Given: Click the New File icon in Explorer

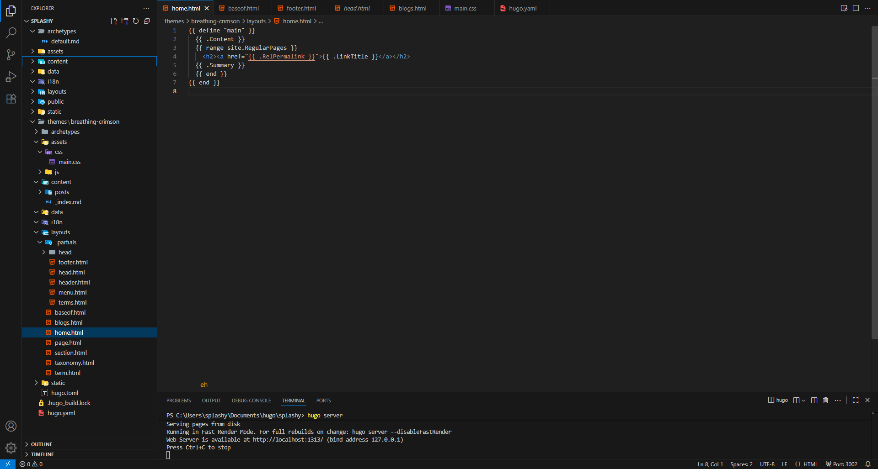Looking at the screenshot, I should click(114, 21).
